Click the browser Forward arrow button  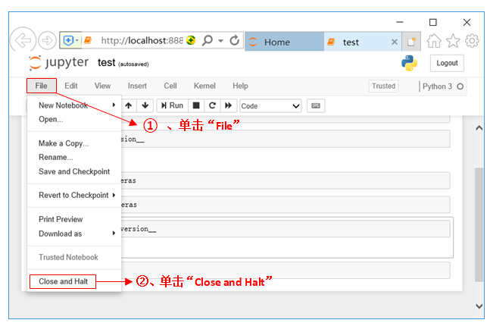47,40
